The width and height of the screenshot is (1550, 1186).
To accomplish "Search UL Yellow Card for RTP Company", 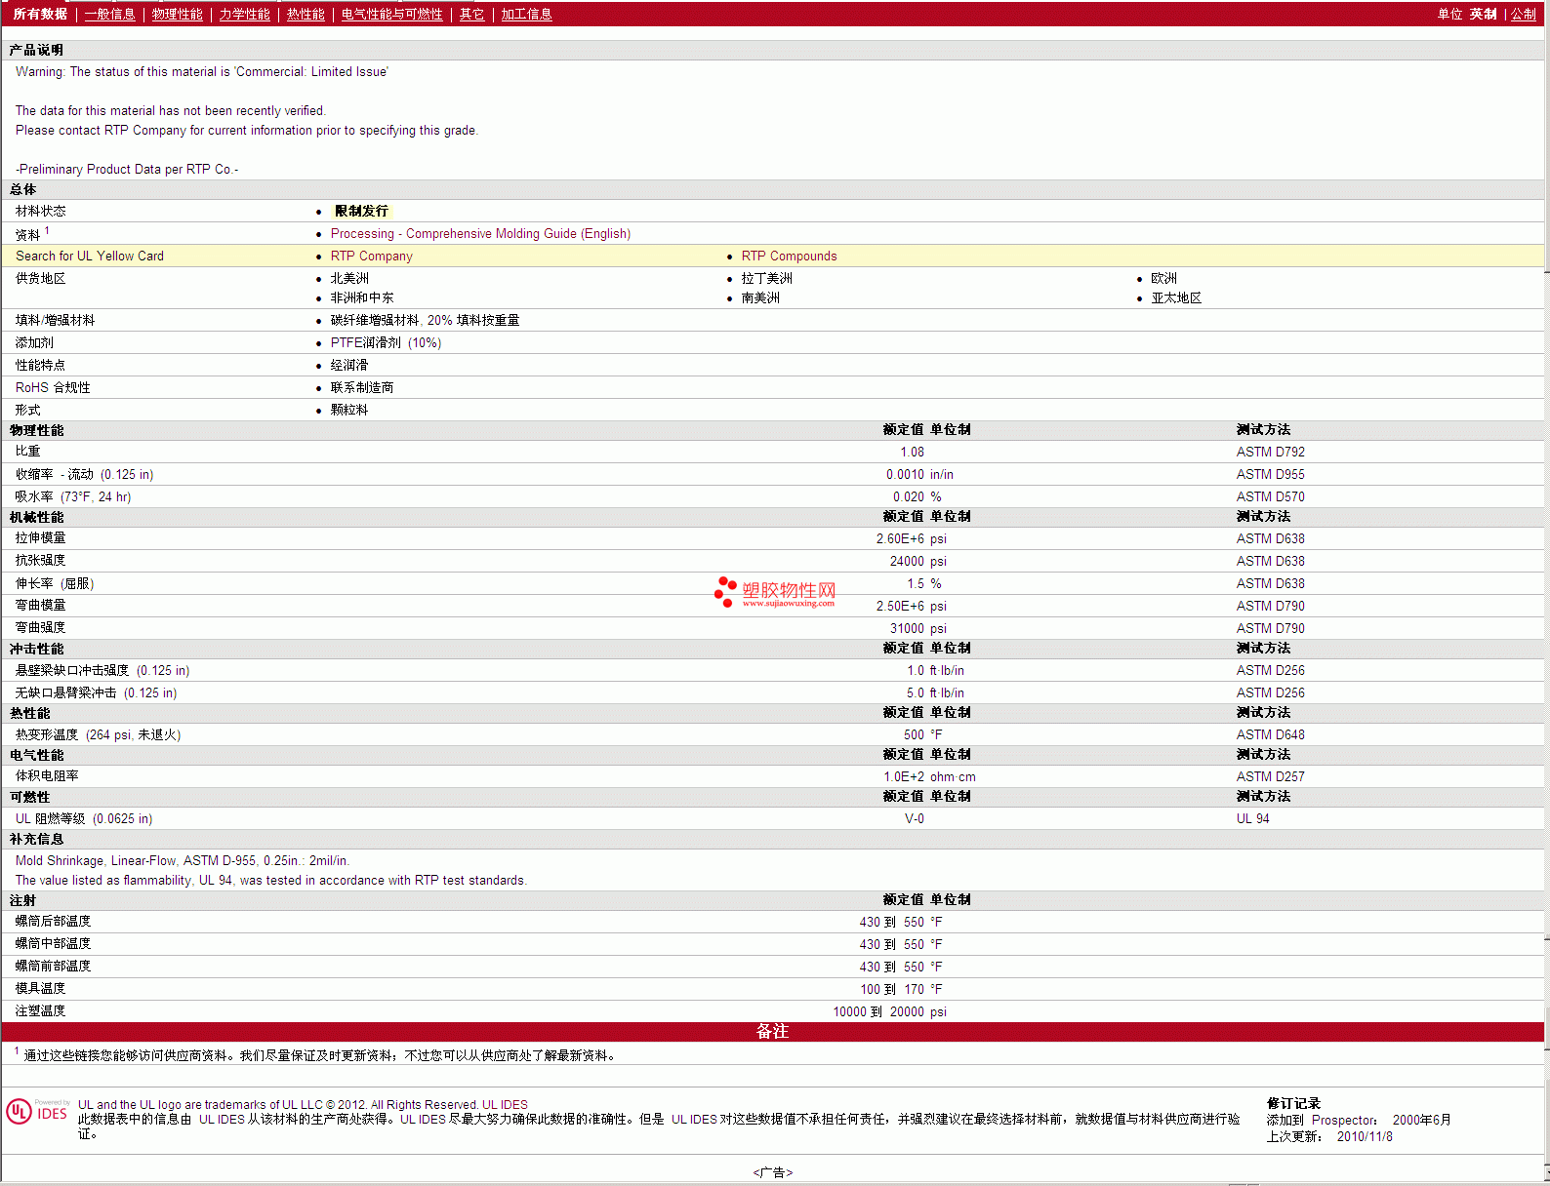I will pos(371,256).
